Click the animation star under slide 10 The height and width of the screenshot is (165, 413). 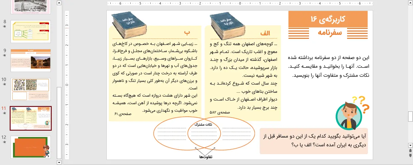tap(4, 84)
